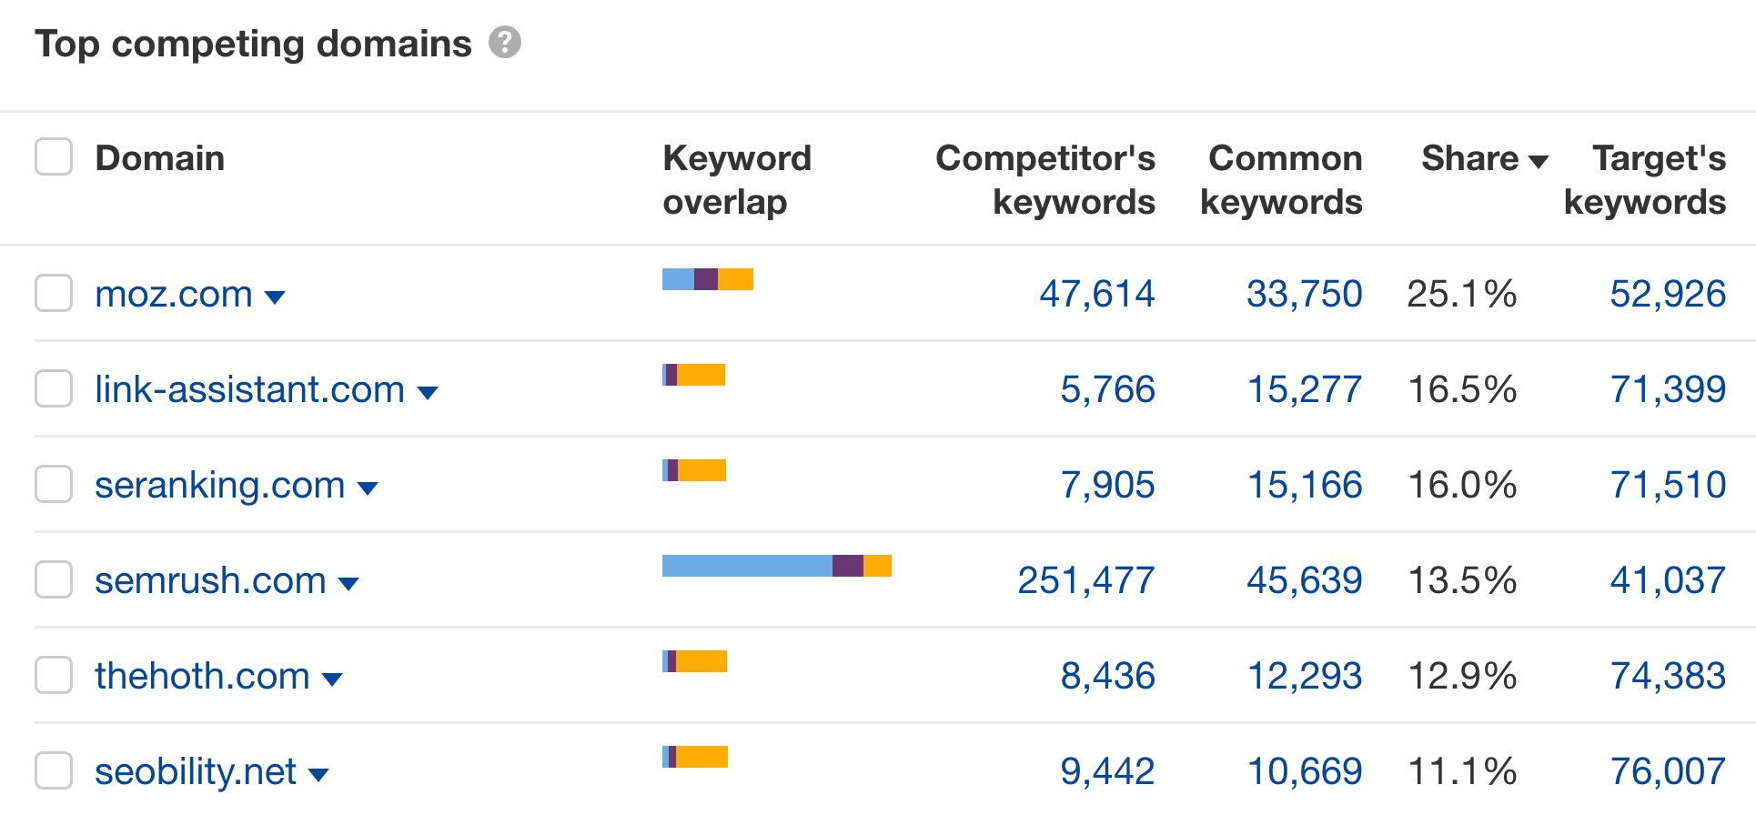Check the checkbox next to moz.com

pyautogui.click(x=54, y=293)
